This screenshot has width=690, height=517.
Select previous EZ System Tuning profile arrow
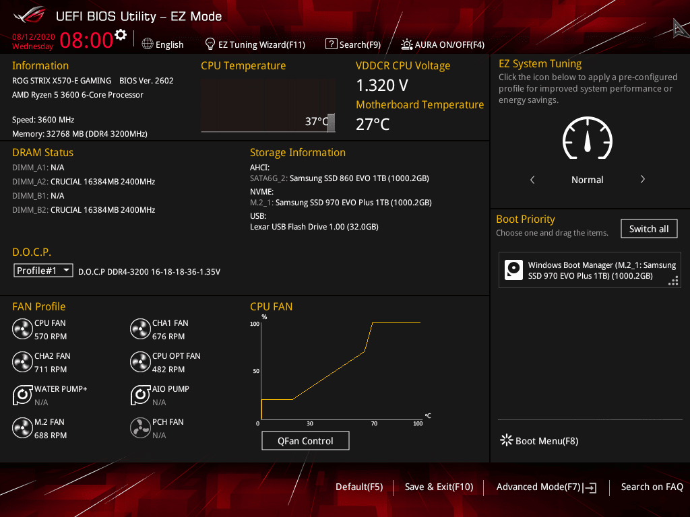[x=532, y=179]
